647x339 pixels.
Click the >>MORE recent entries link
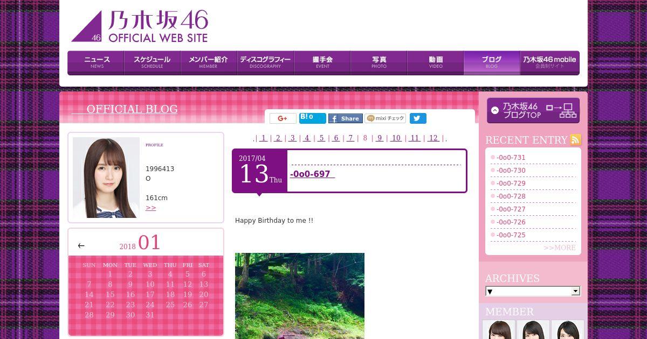point(560,248)
